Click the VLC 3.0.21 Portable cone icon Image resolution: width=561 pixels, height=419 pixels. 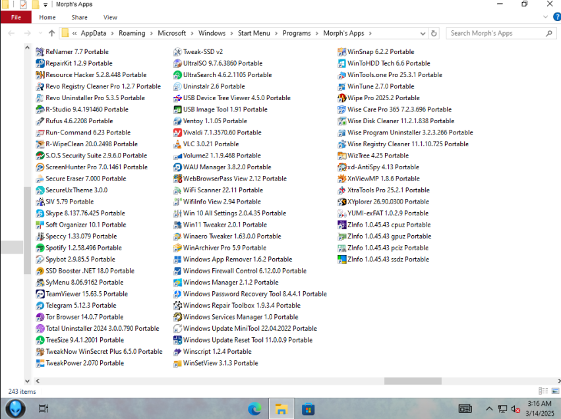pos(177,144)
